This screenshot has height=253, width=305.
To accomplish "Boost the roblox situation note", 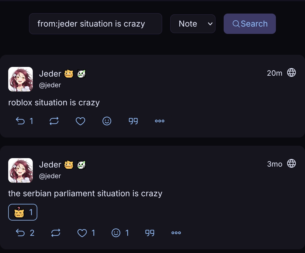I will (x=54, y=121).
